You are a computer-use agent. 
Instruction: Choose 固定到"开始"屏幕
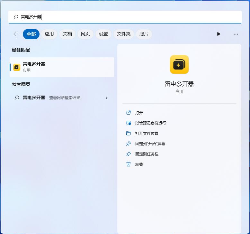coord(150,144)
